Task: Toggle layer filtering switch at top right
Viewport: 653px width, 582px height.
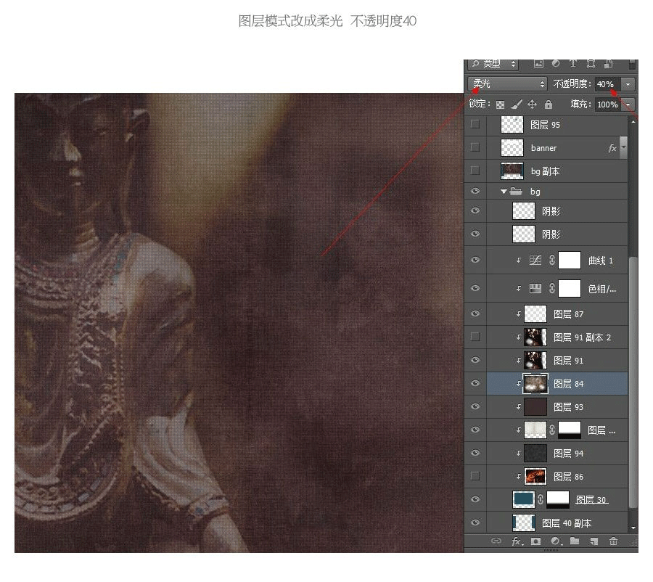Action: [x=632, y=64]
